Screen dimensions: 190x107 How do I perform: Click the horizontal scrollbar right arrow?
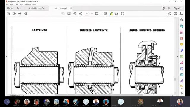pyautogui.click(x=173, y=95)
